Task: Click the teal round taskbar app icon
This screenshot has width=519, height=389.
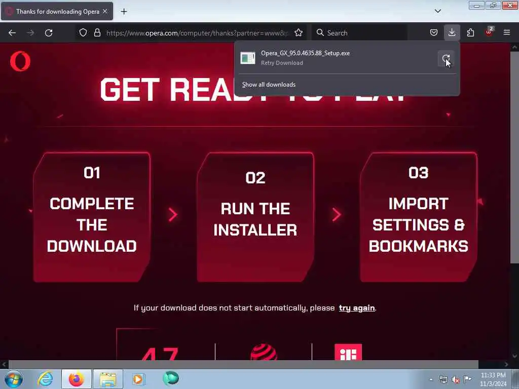Action: (171, 378)
